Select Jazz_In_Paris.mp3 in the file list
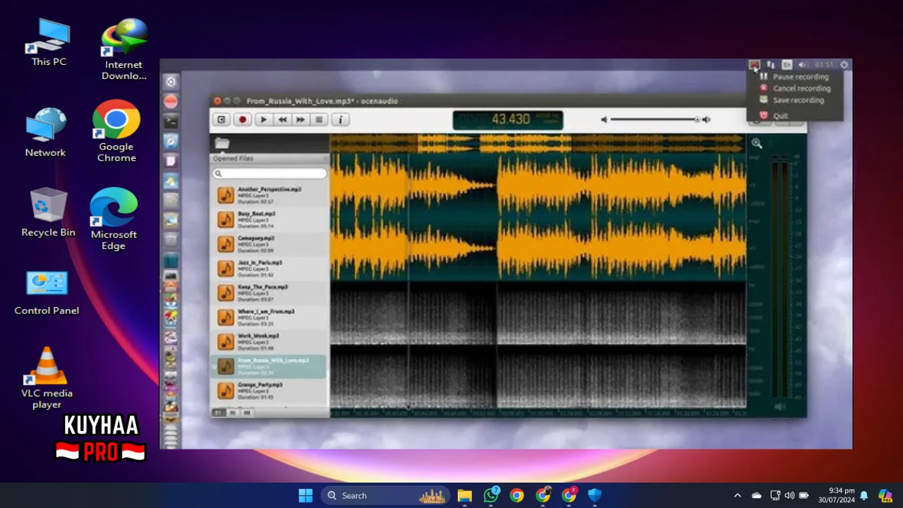Viewport: 903px width, 508px height. 269,268
